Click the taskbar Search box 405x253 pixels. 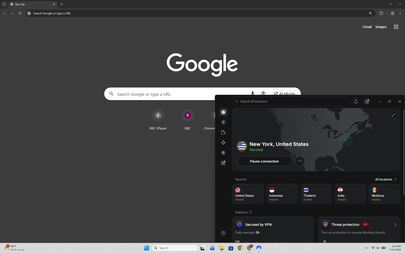pos(175,248)
